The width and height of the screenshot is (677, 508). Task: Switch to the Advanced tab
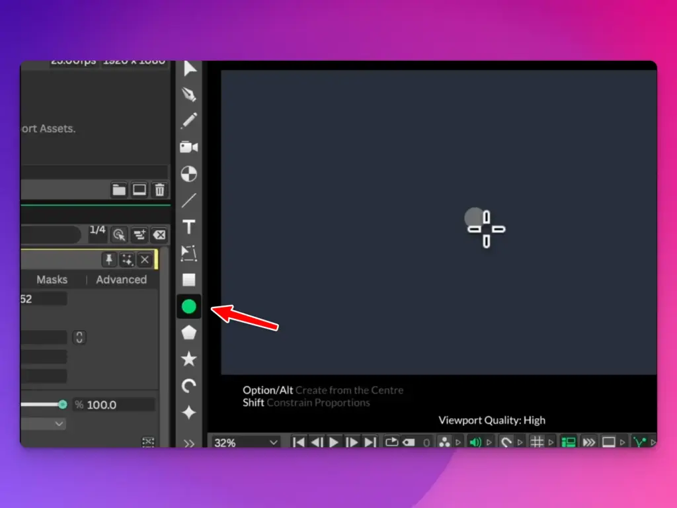(122, 280)
